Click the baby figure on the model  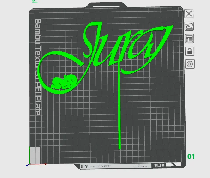[x=64, y=82]
